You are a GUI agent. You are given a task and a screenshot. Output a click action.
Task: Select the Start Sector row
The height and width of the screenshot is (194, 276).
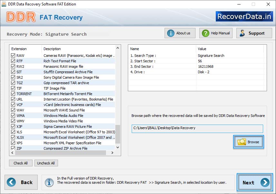[196, 61]
